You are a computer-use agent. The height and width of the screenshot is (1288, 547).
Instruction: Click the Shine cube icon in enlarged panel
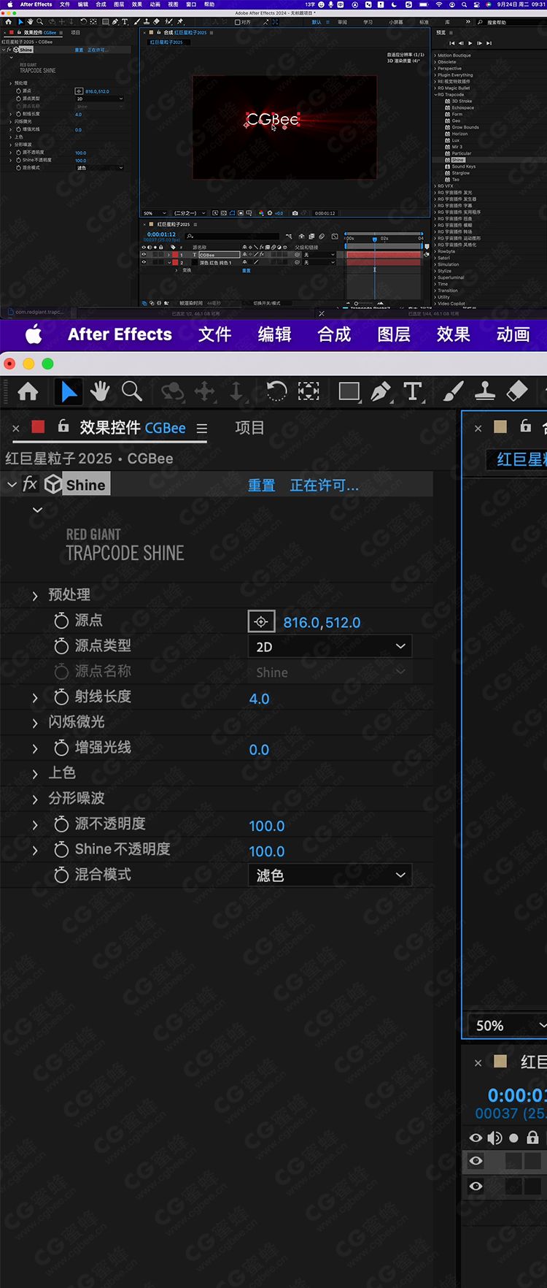tap(53, 484)
